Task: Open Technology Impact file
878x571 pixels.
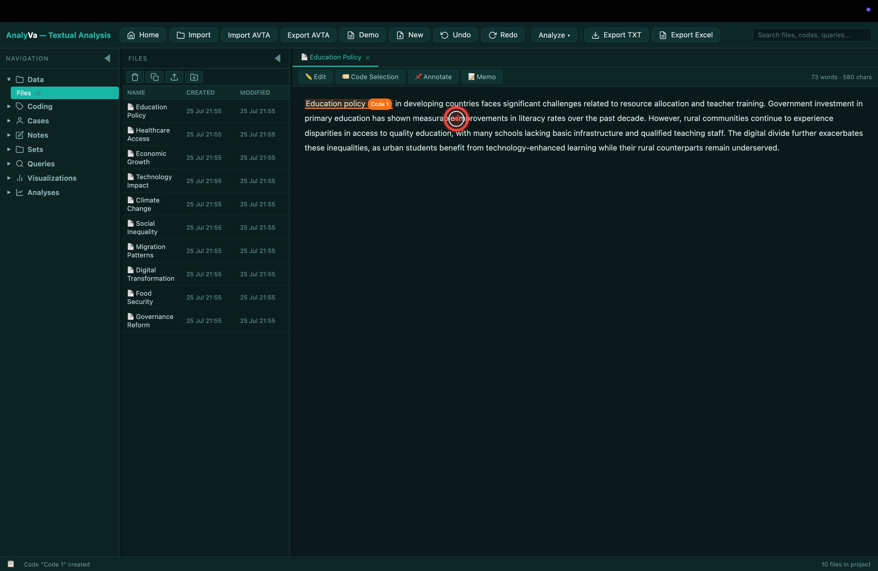Action: click(x=206, y=181)
